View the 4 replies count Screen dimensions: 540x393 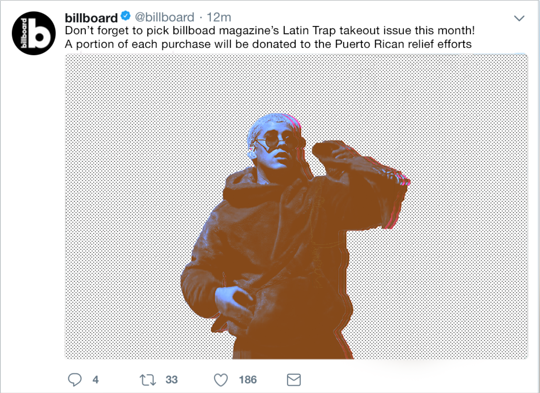(95, 379)
